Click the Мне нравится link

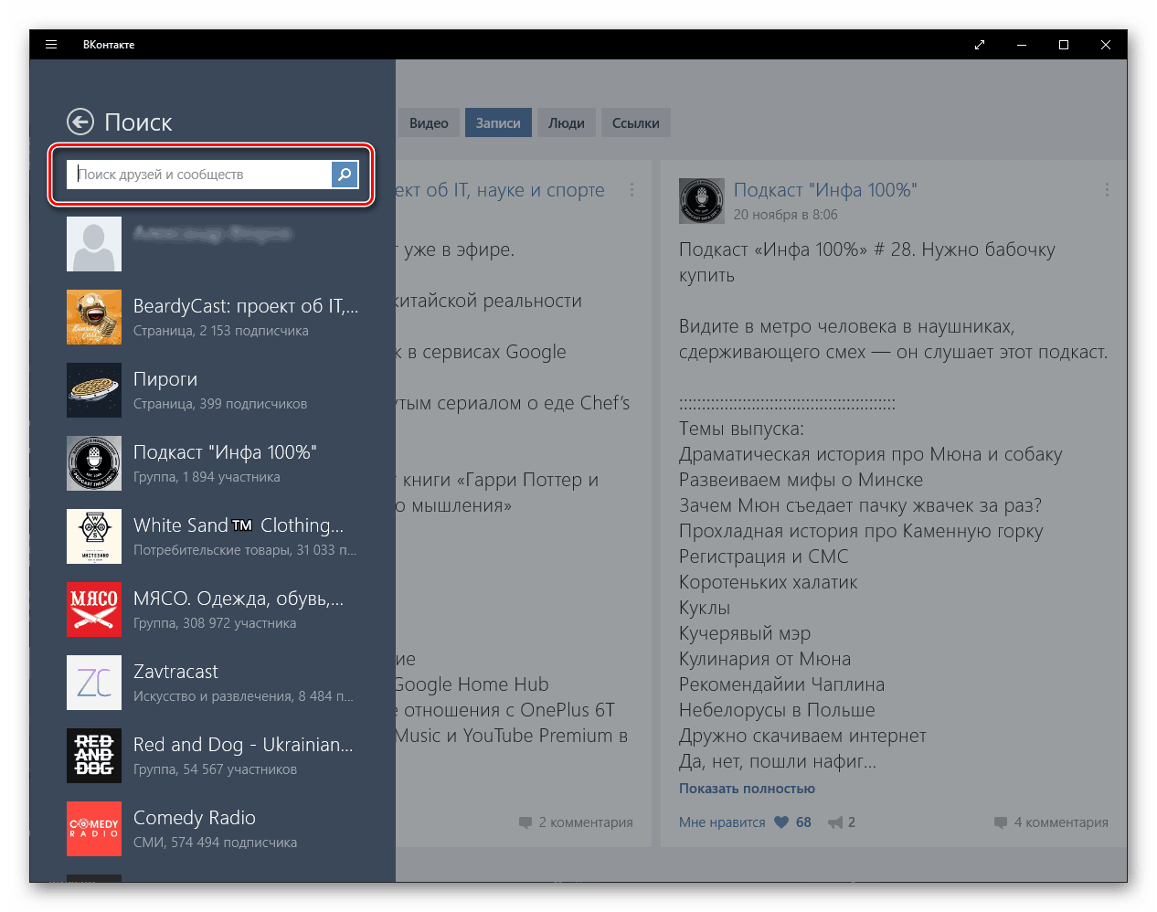click(x=722, y=822)
